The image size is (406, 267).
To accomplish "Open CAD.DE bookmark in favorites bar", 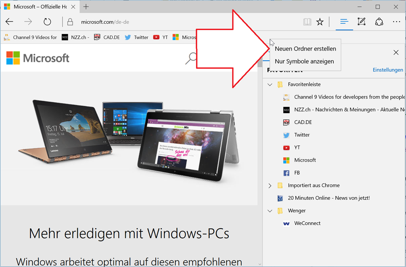I will 107,37.
